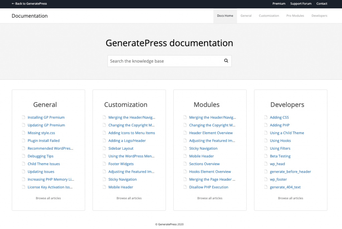Viewport: 342px width, 229px height.
Task: Open License Key Activation Iss... article
Action: 50,187
